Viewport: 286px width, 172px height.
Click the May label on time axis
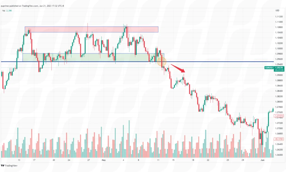104,160
